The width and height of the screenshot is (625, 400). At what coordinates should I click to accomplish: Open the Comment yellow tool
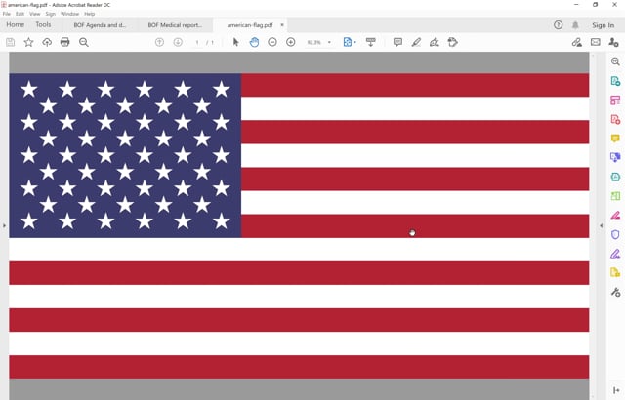pos(615,139)
